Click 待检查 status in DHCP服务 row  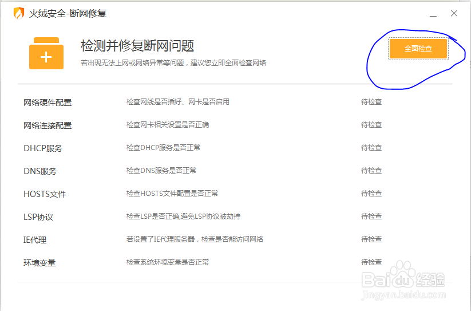click(x=371, y=148)
